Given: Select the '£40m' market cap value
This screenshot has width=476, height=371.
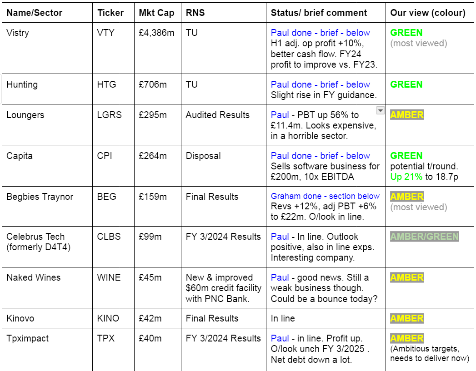Looking at the screenshot, I should [x=150, y=338].
